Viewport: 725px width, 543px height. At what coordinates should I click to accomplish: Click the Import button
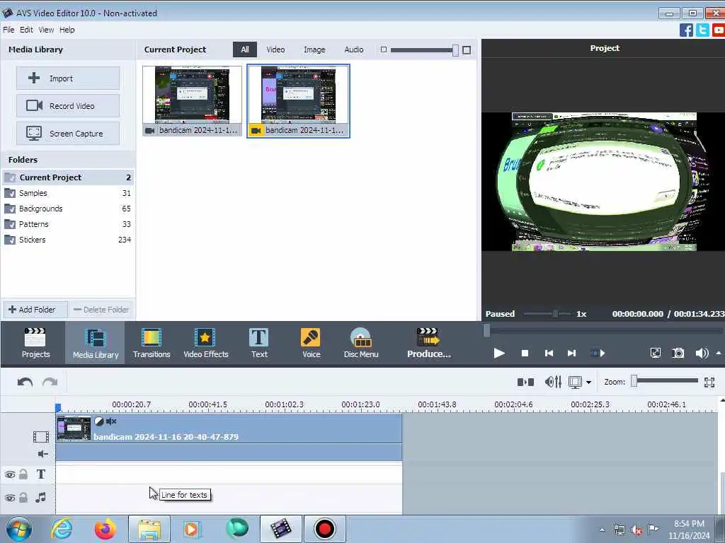(x=68, y=78)
